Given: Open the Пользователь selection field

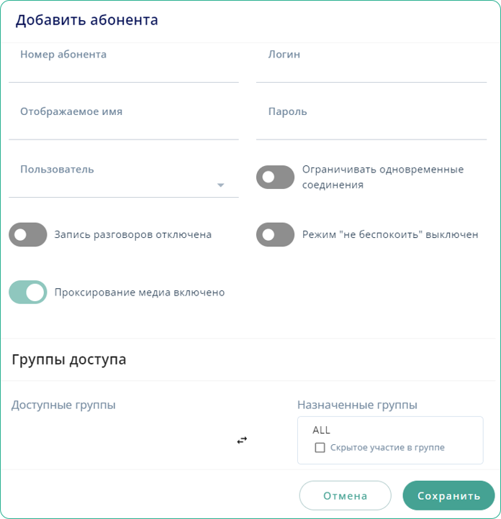Looking at the screenshot, I should pos(115,184).
